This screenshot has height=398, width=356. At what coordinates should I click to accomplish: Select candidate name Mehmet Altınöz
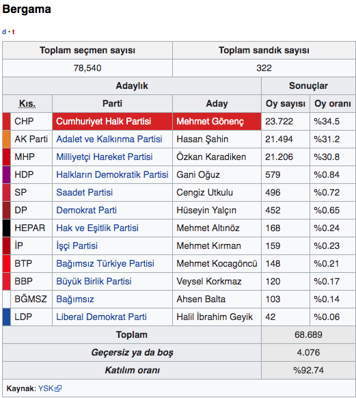pyautogui.click(x=208, y=228)
